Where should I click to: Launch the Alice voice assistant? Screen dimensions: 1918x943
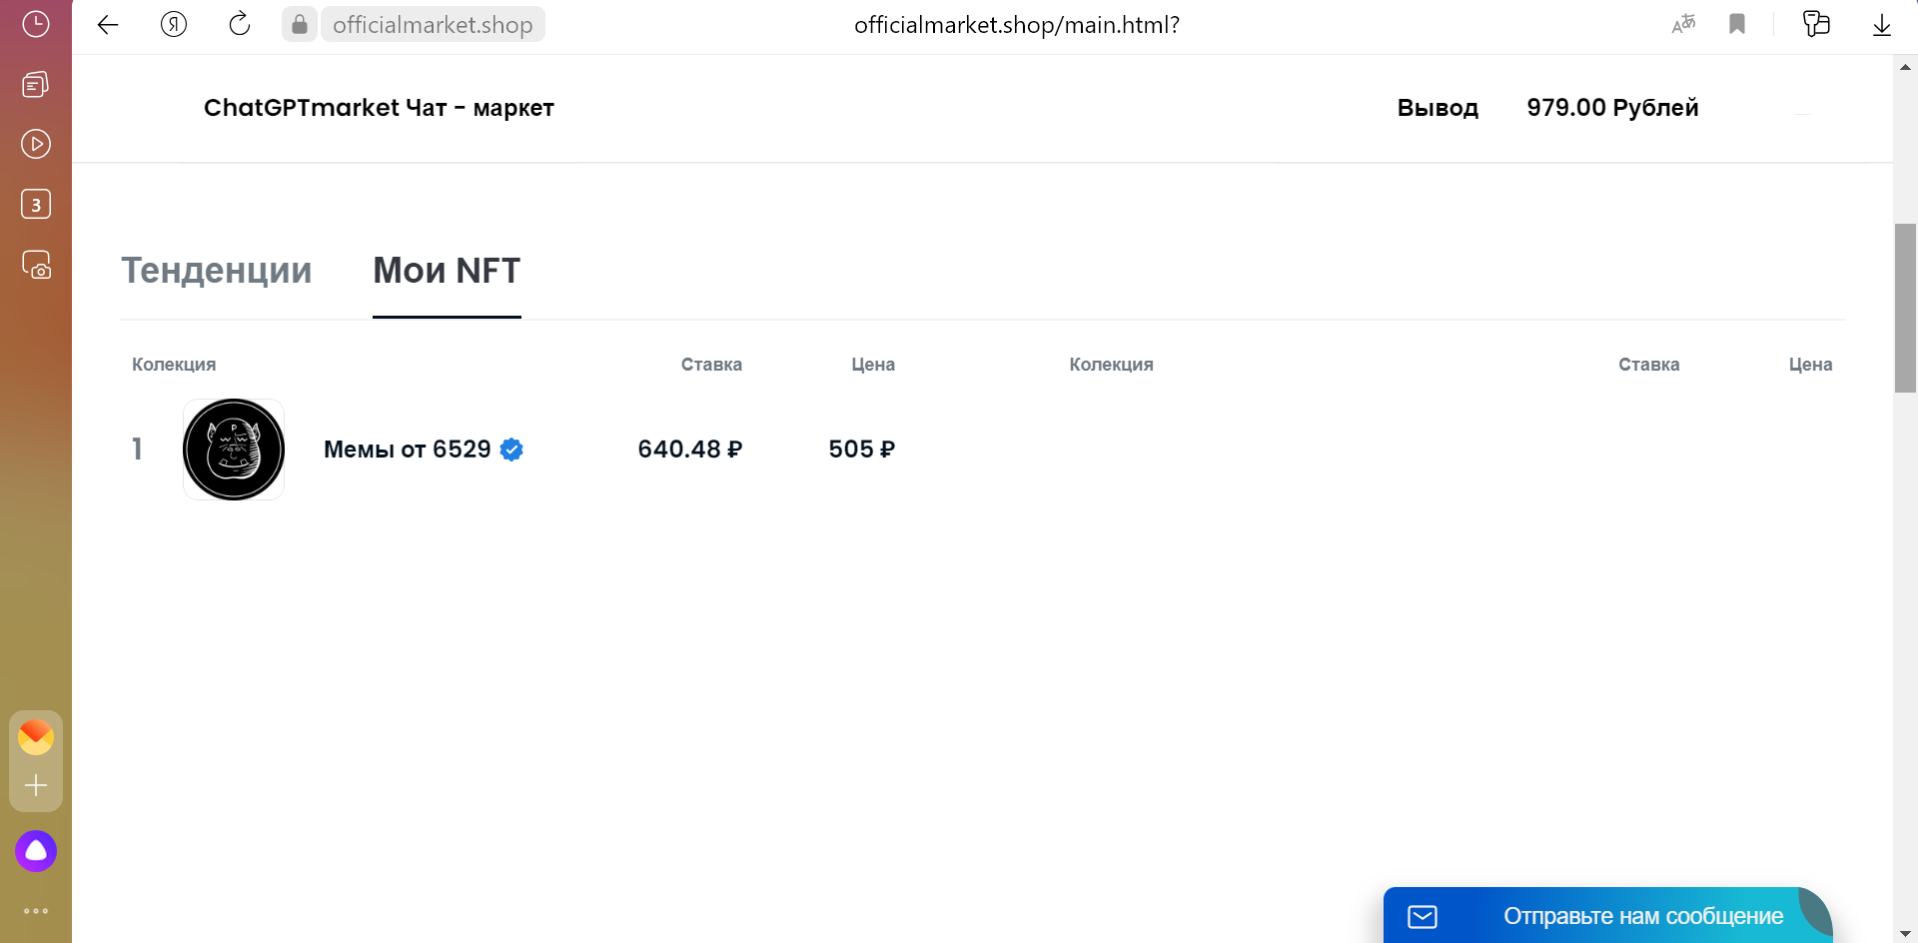coord(36,851)
